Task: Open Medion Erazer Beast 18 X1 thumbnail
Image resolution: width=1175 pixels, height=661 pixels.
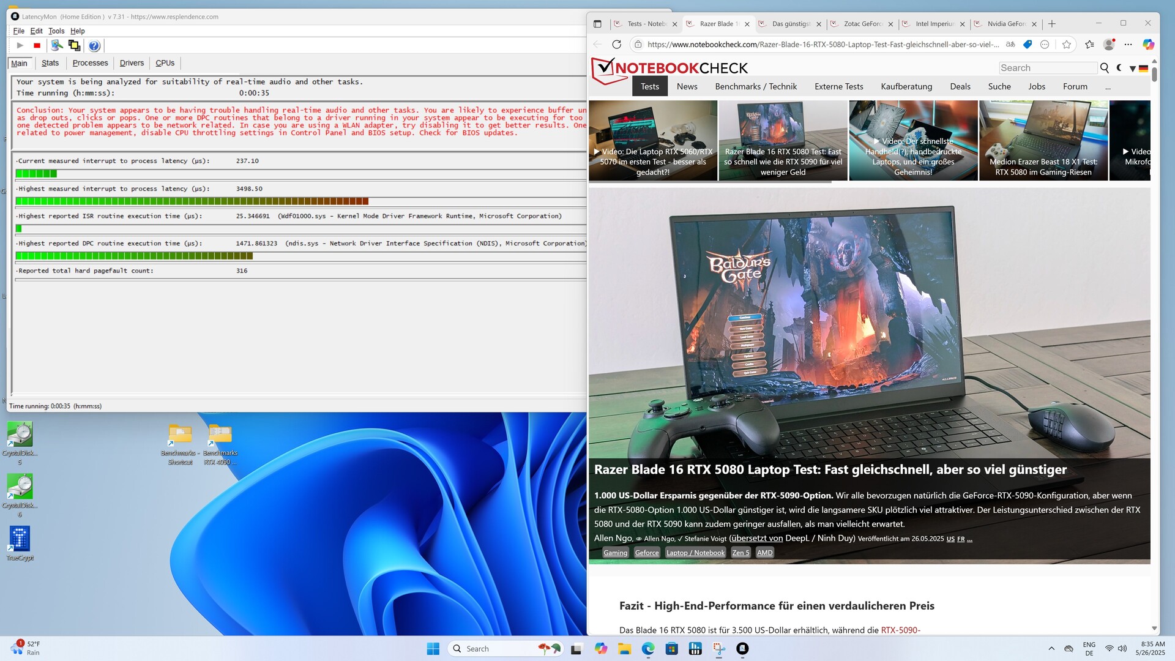Action: (1043, 140)
